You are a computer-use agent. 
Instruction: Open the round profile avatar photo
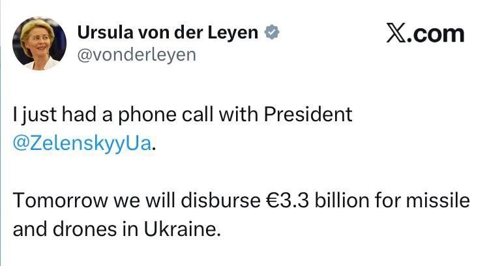[39, 44]
